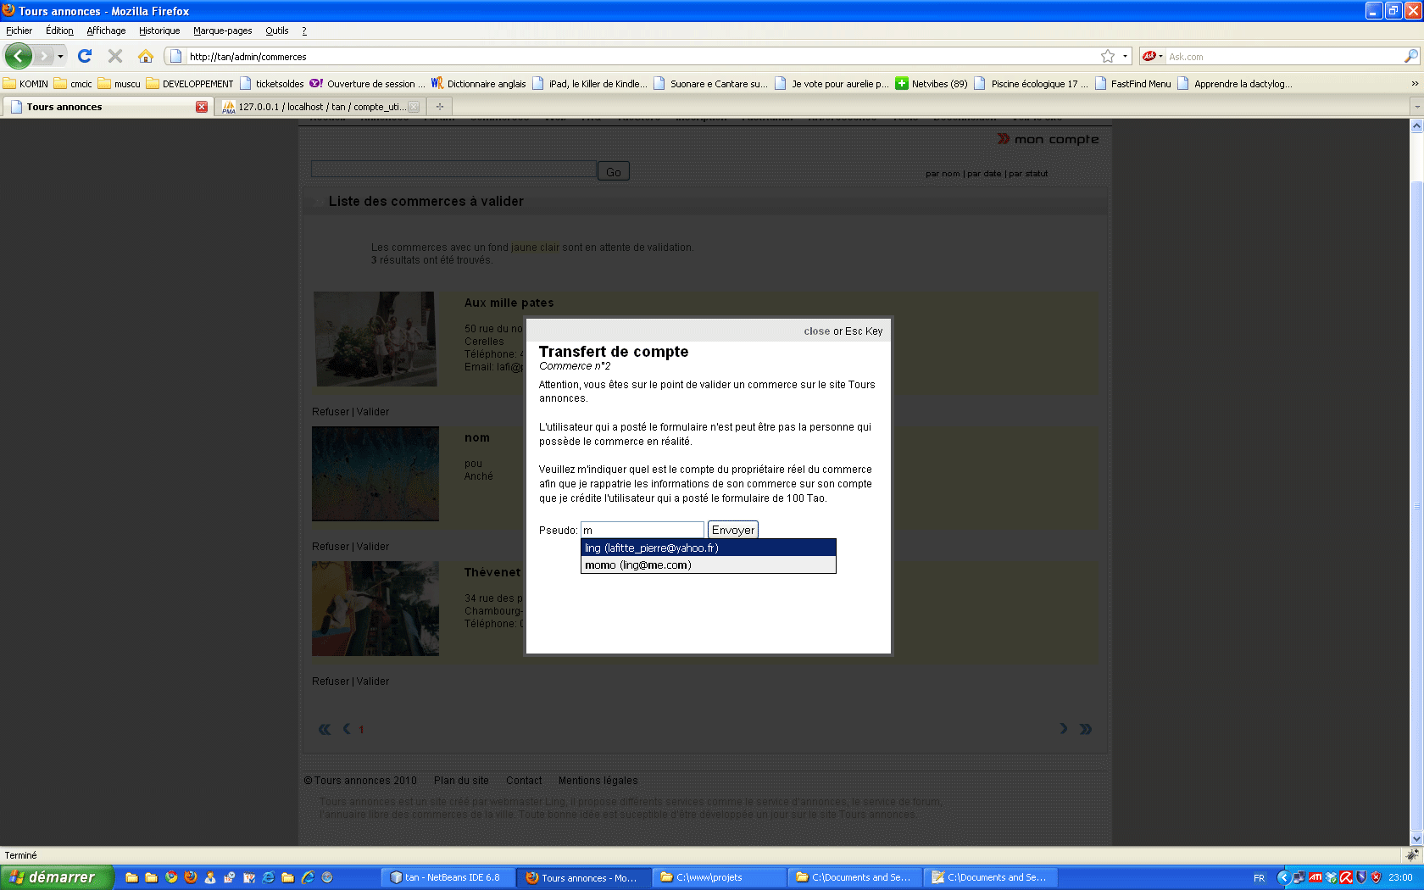Image resolution: width=1424 pixels, height=890 pixels.
Task: Click the close link in the dialog
Action: click(x=816, y=331)
